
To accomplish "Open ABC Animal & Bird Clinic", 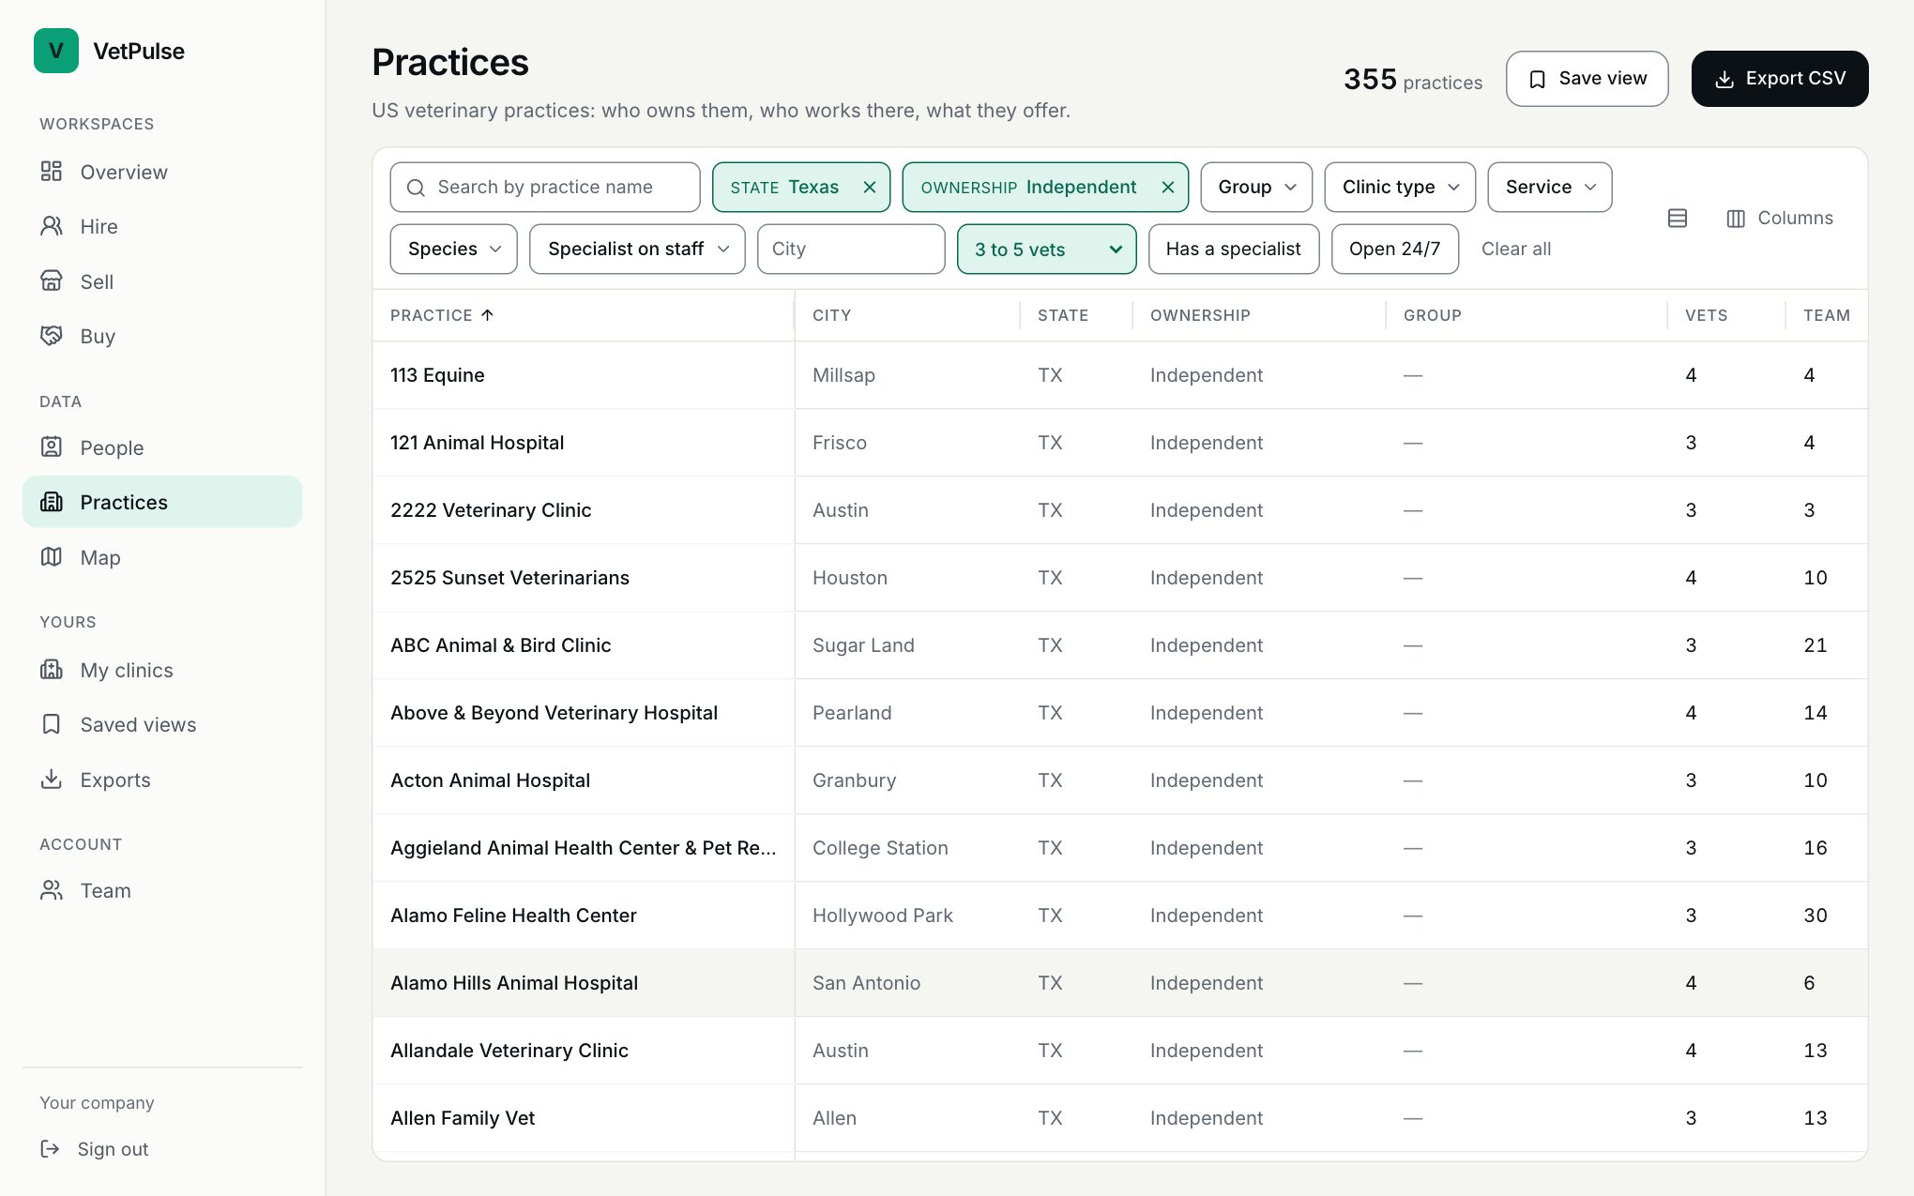I will [1120, 645].
